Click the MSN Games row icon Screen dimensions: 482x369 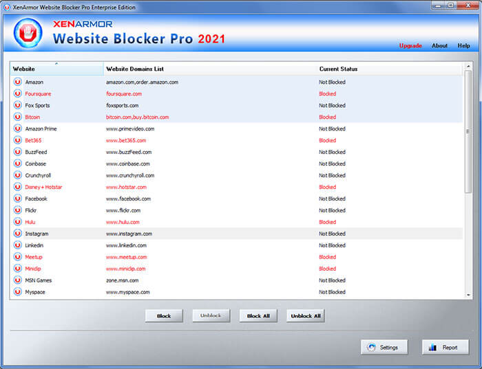[x=17, y=280]
